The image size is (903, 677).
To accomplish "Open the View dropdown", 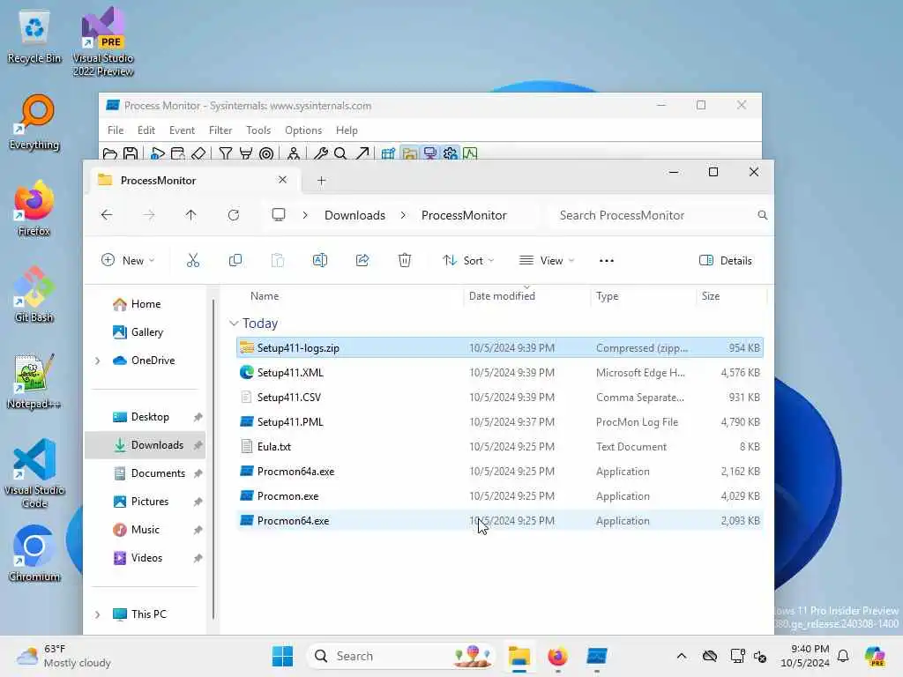I will pos(547,260).
